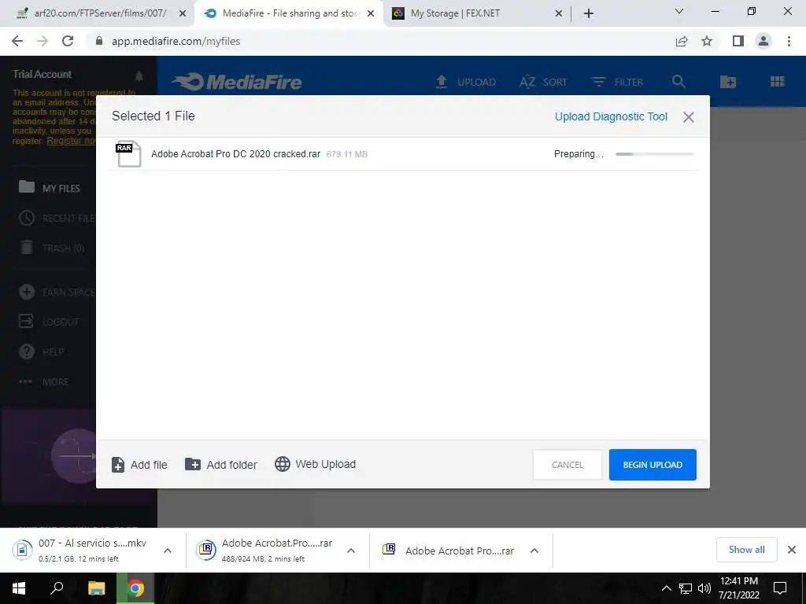The image size is (806, 604).
Task: Show hidden system tray icons
Action: pyautogui.click(x=666, y=588)
